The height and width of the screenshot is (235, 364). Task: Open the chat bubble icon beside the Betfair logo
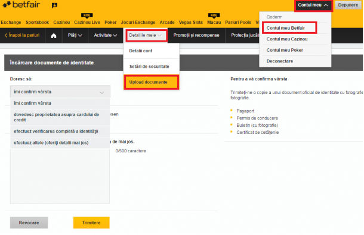(54, 5)
